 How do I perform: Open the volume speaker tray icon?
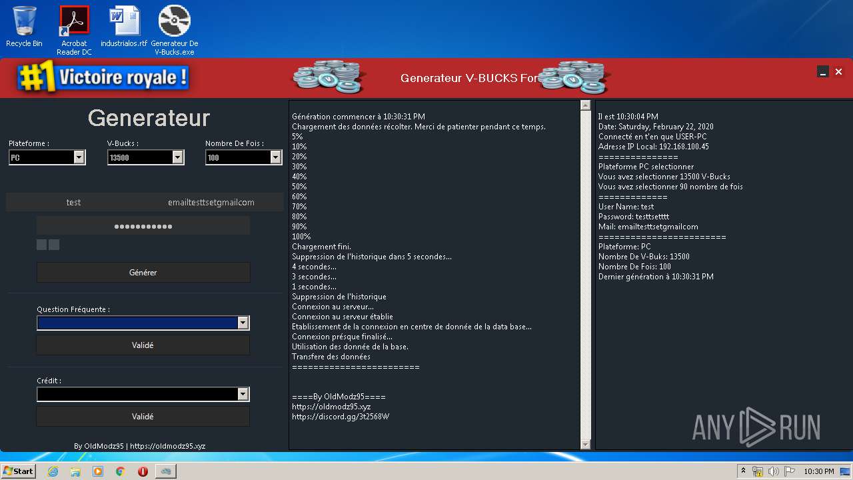(774, 471)
